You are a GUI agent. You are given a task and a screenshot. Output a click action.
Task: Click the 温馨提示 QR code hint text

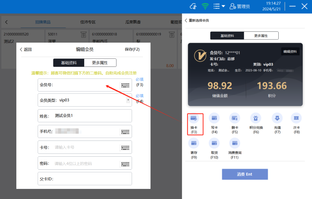tap(84, 73)
